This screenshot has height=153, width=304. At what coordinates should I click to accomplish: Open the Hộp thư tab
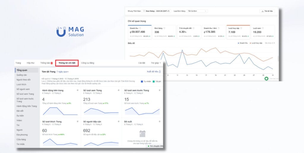click(31, 63)
